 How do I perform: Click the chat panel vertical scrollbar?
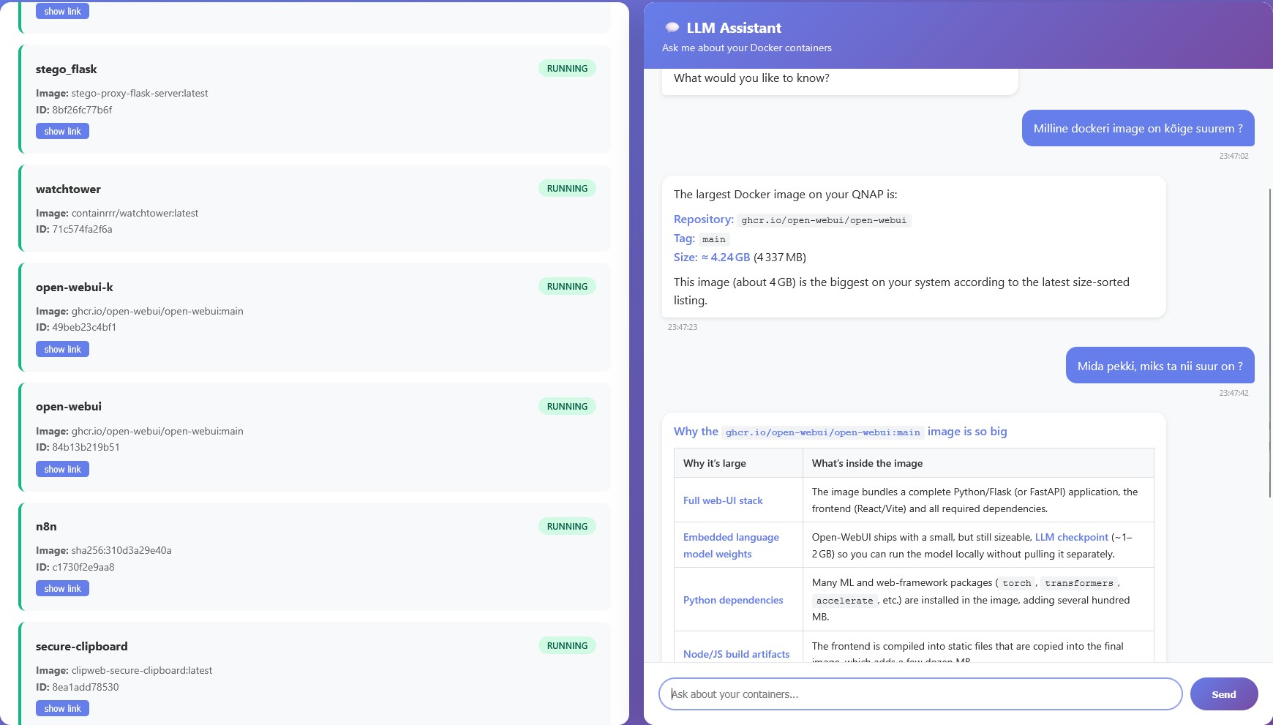pos(1269,344)
